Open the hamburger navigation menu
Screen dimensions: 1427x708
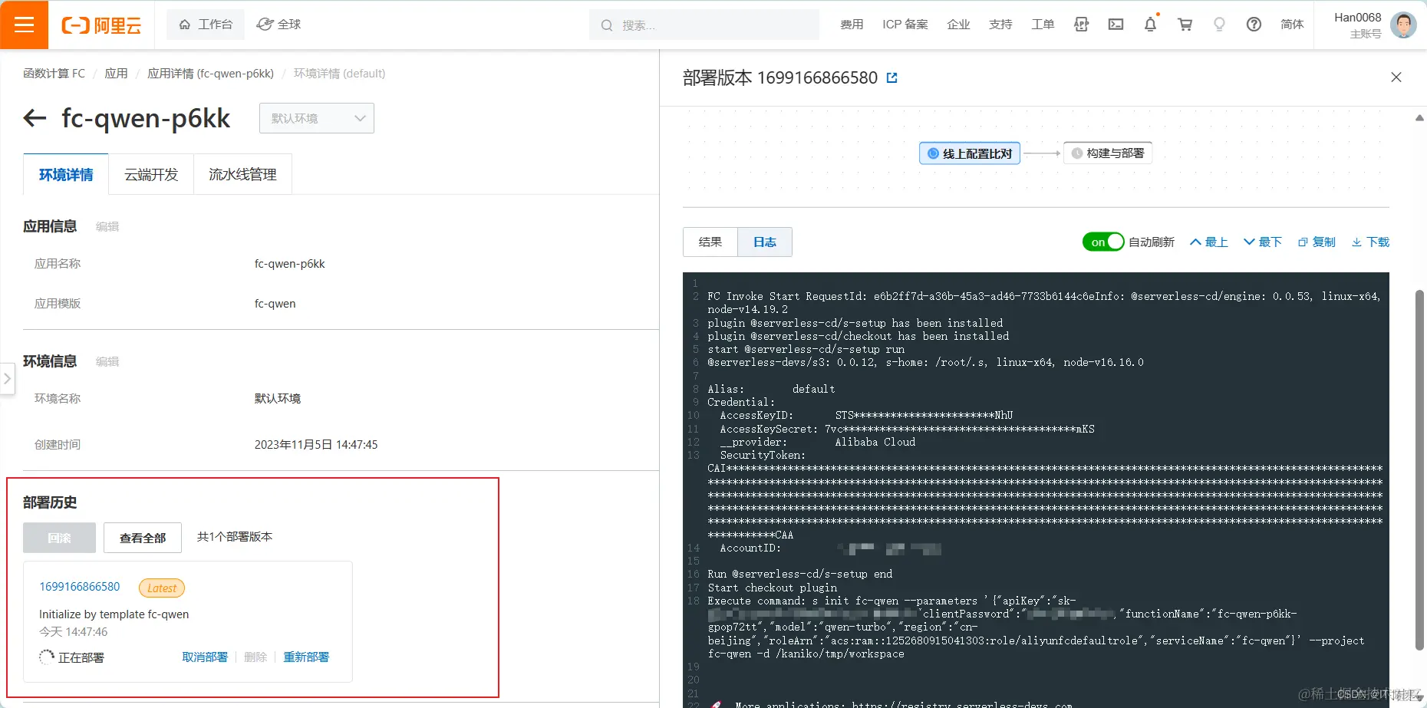tap(24, 24)
